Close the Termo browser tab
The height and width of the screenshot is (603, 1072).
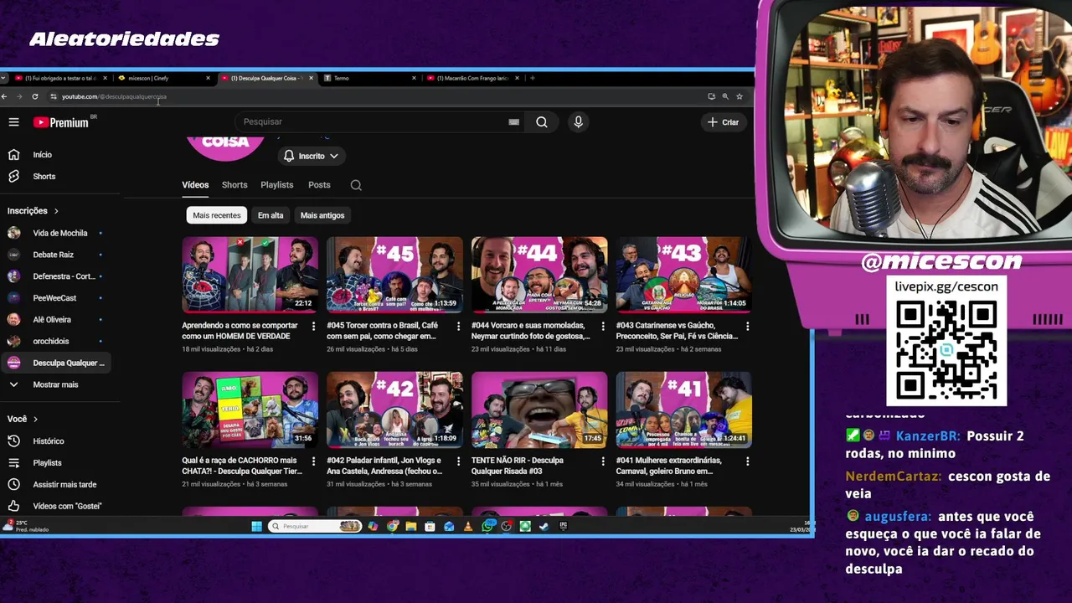point(414,78)
